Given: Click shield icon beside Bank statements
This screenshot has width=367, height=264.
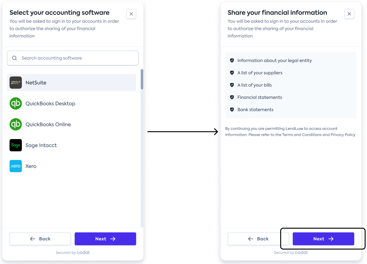Looking at the screenshot, I should click(232, 110).
